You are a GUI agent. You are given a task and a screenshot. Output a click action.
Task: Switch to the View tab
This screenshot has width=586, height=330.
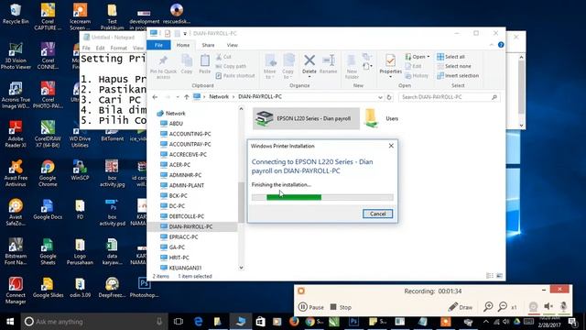point(232,45)
